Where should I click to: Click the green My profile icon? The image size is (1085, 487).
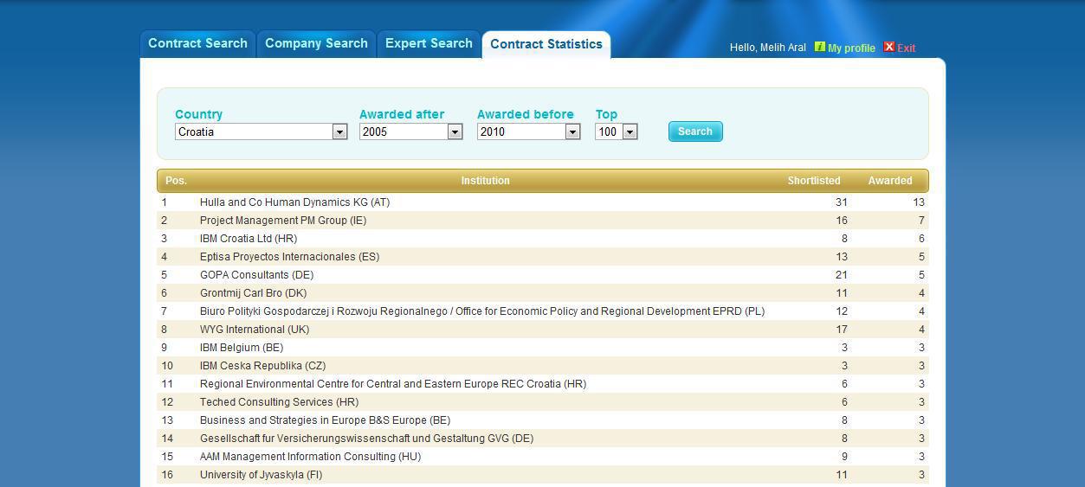tap(819, 47)
